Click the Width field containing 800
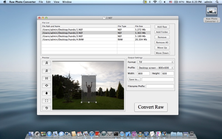This screenshot has height=139, width=222. point(143,73)
